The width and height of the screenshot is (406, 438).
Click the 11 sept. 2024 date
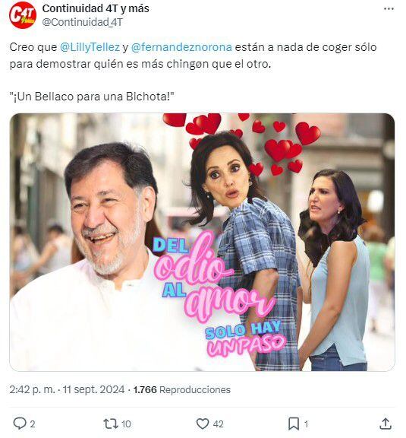tap(93, 389)
